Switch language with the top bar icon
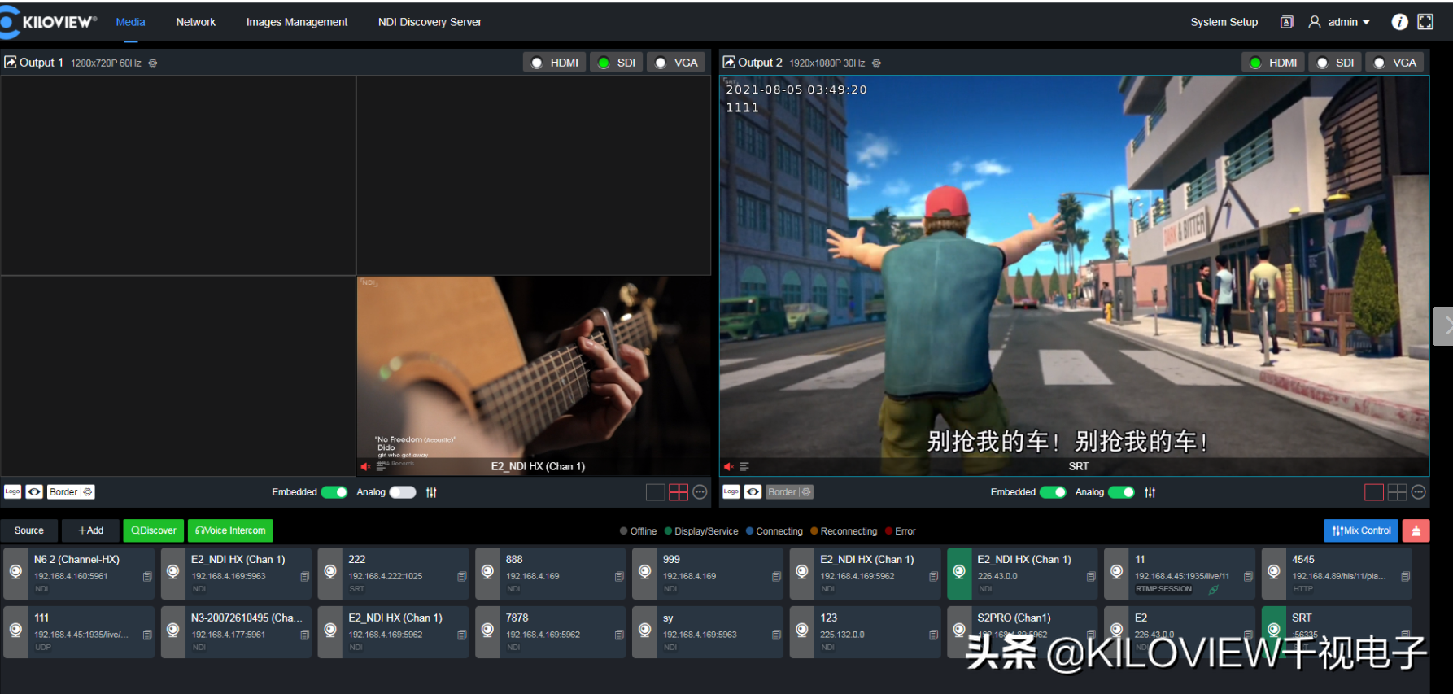The image size is (1453, 694). pyautogui.click(x=1286, y=22)
